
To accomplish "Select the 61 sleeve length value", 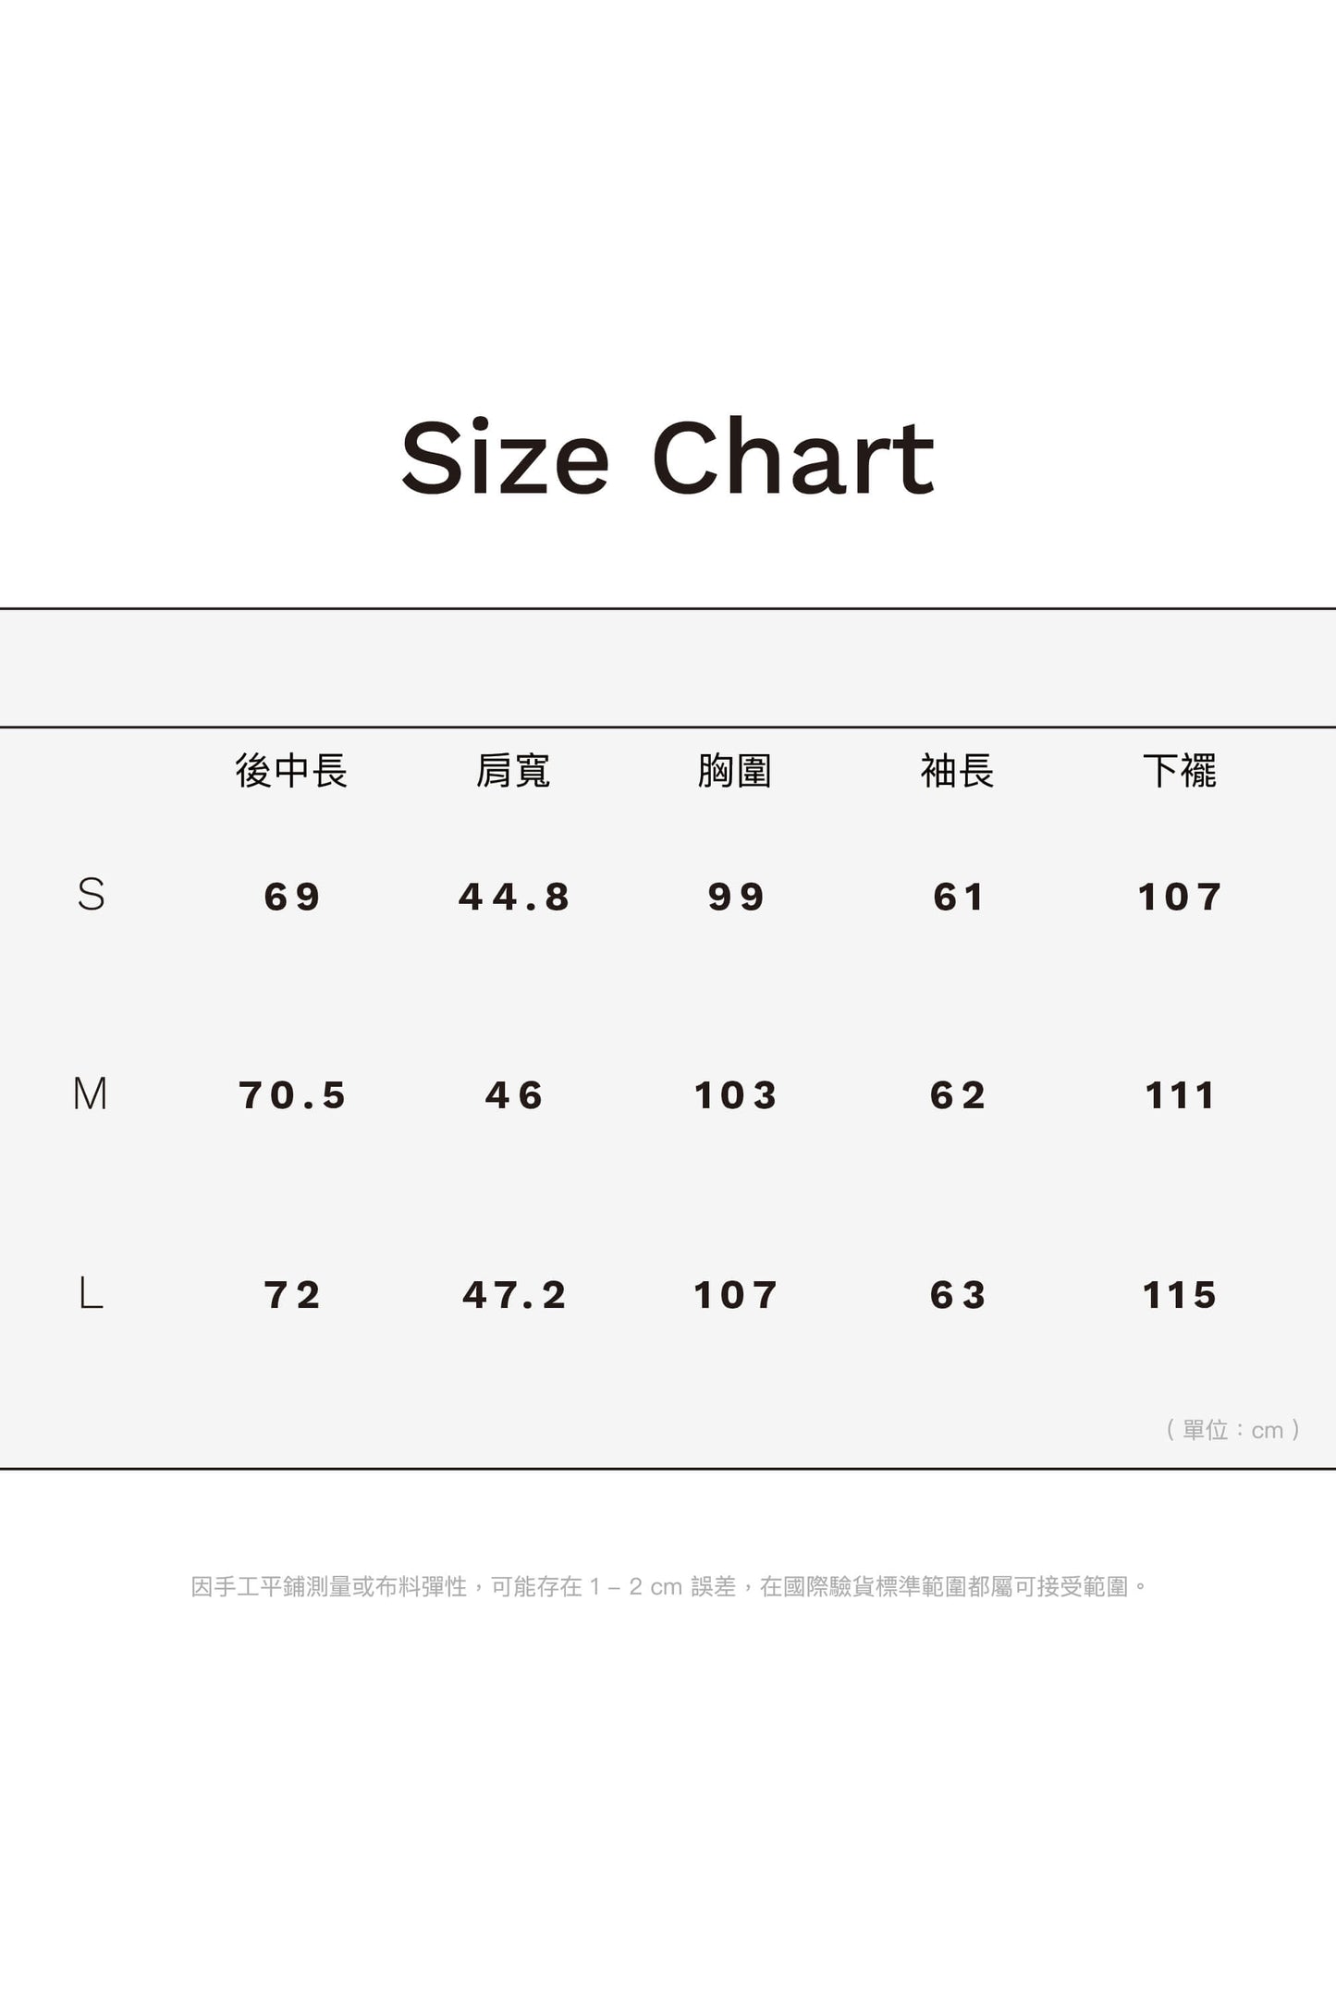I will pos(958,897).
